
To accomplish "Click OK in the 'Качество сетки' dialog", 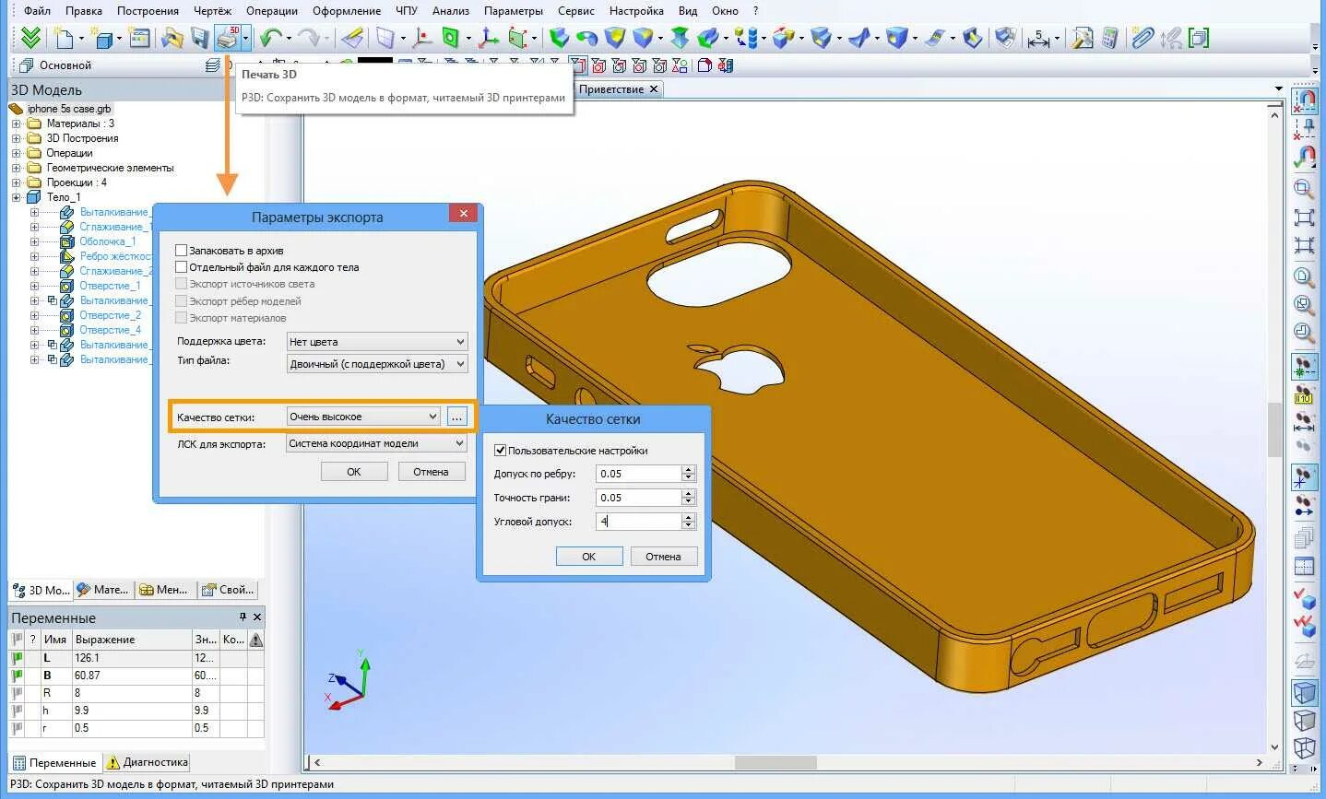I will pos(589,557).
